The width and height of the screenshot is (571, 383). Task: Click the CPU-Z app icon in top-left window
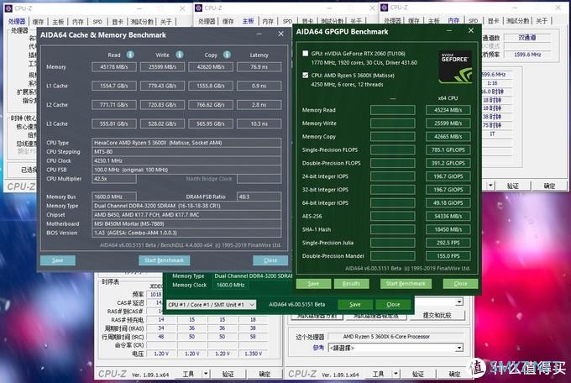tap(8, 8)
